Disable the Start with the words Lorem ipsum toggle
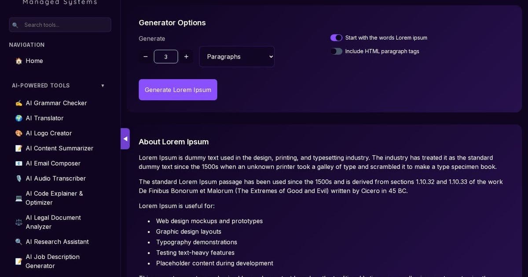 coord(336,38)
